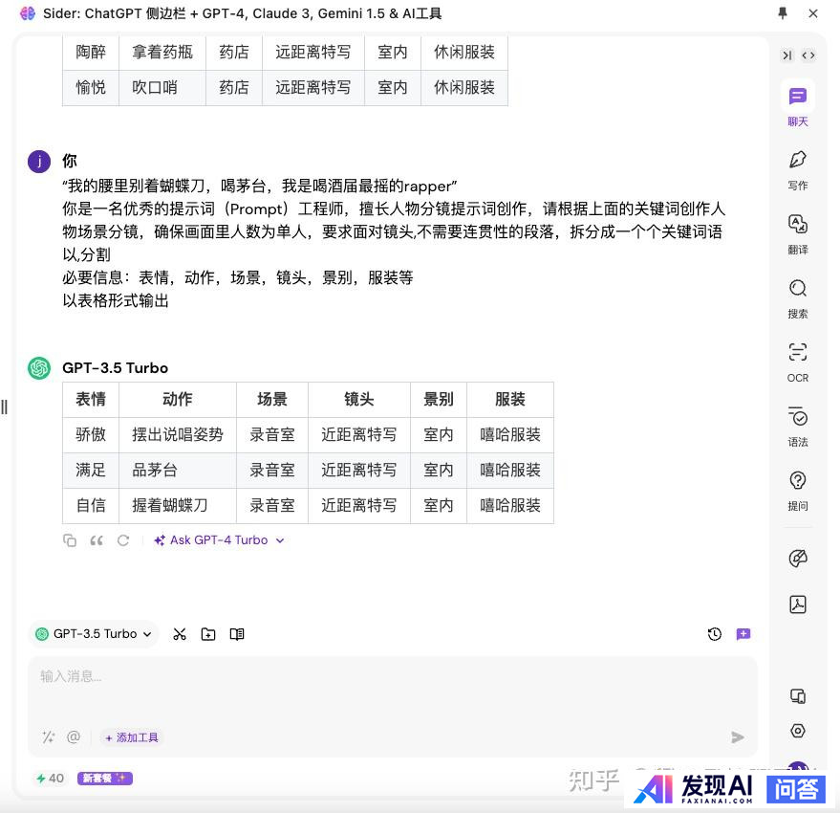Open the Chat (聊天) sidebar tab

(x=797, y=105)
